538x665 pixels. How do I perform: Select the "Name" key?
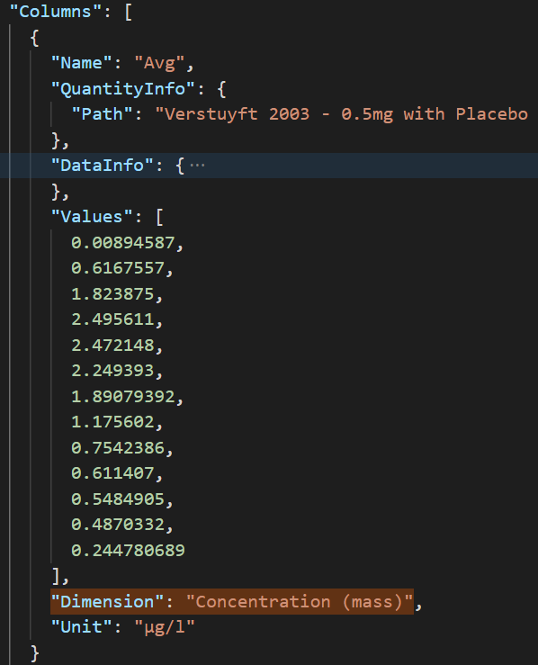pyautogui.click(x=82, y=63)
